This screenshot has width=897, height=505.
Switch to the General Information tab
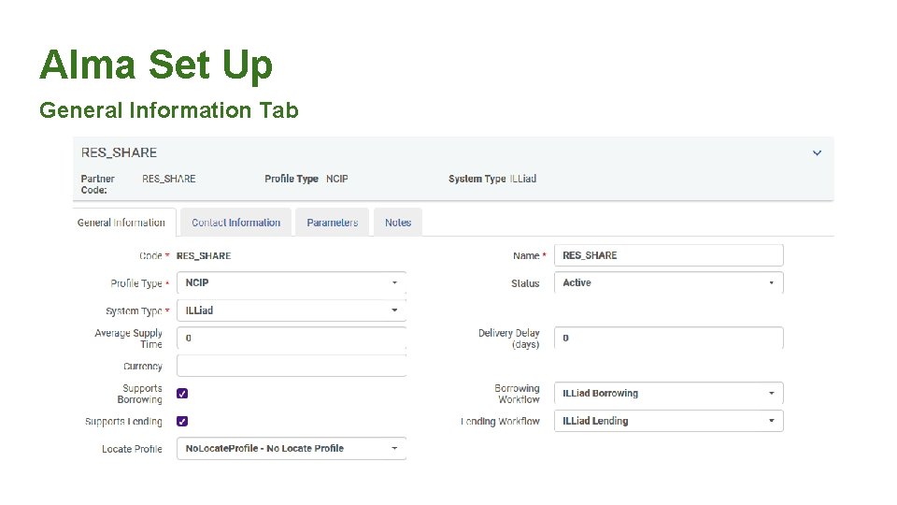121,223
